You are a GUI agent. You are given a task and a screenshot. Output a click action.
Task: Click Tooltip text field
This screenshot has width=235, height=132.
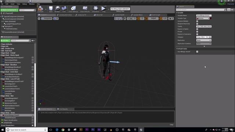204,26
